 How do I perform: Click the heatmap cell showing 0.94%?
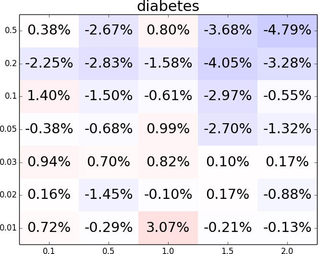click(x=49, y=162)
